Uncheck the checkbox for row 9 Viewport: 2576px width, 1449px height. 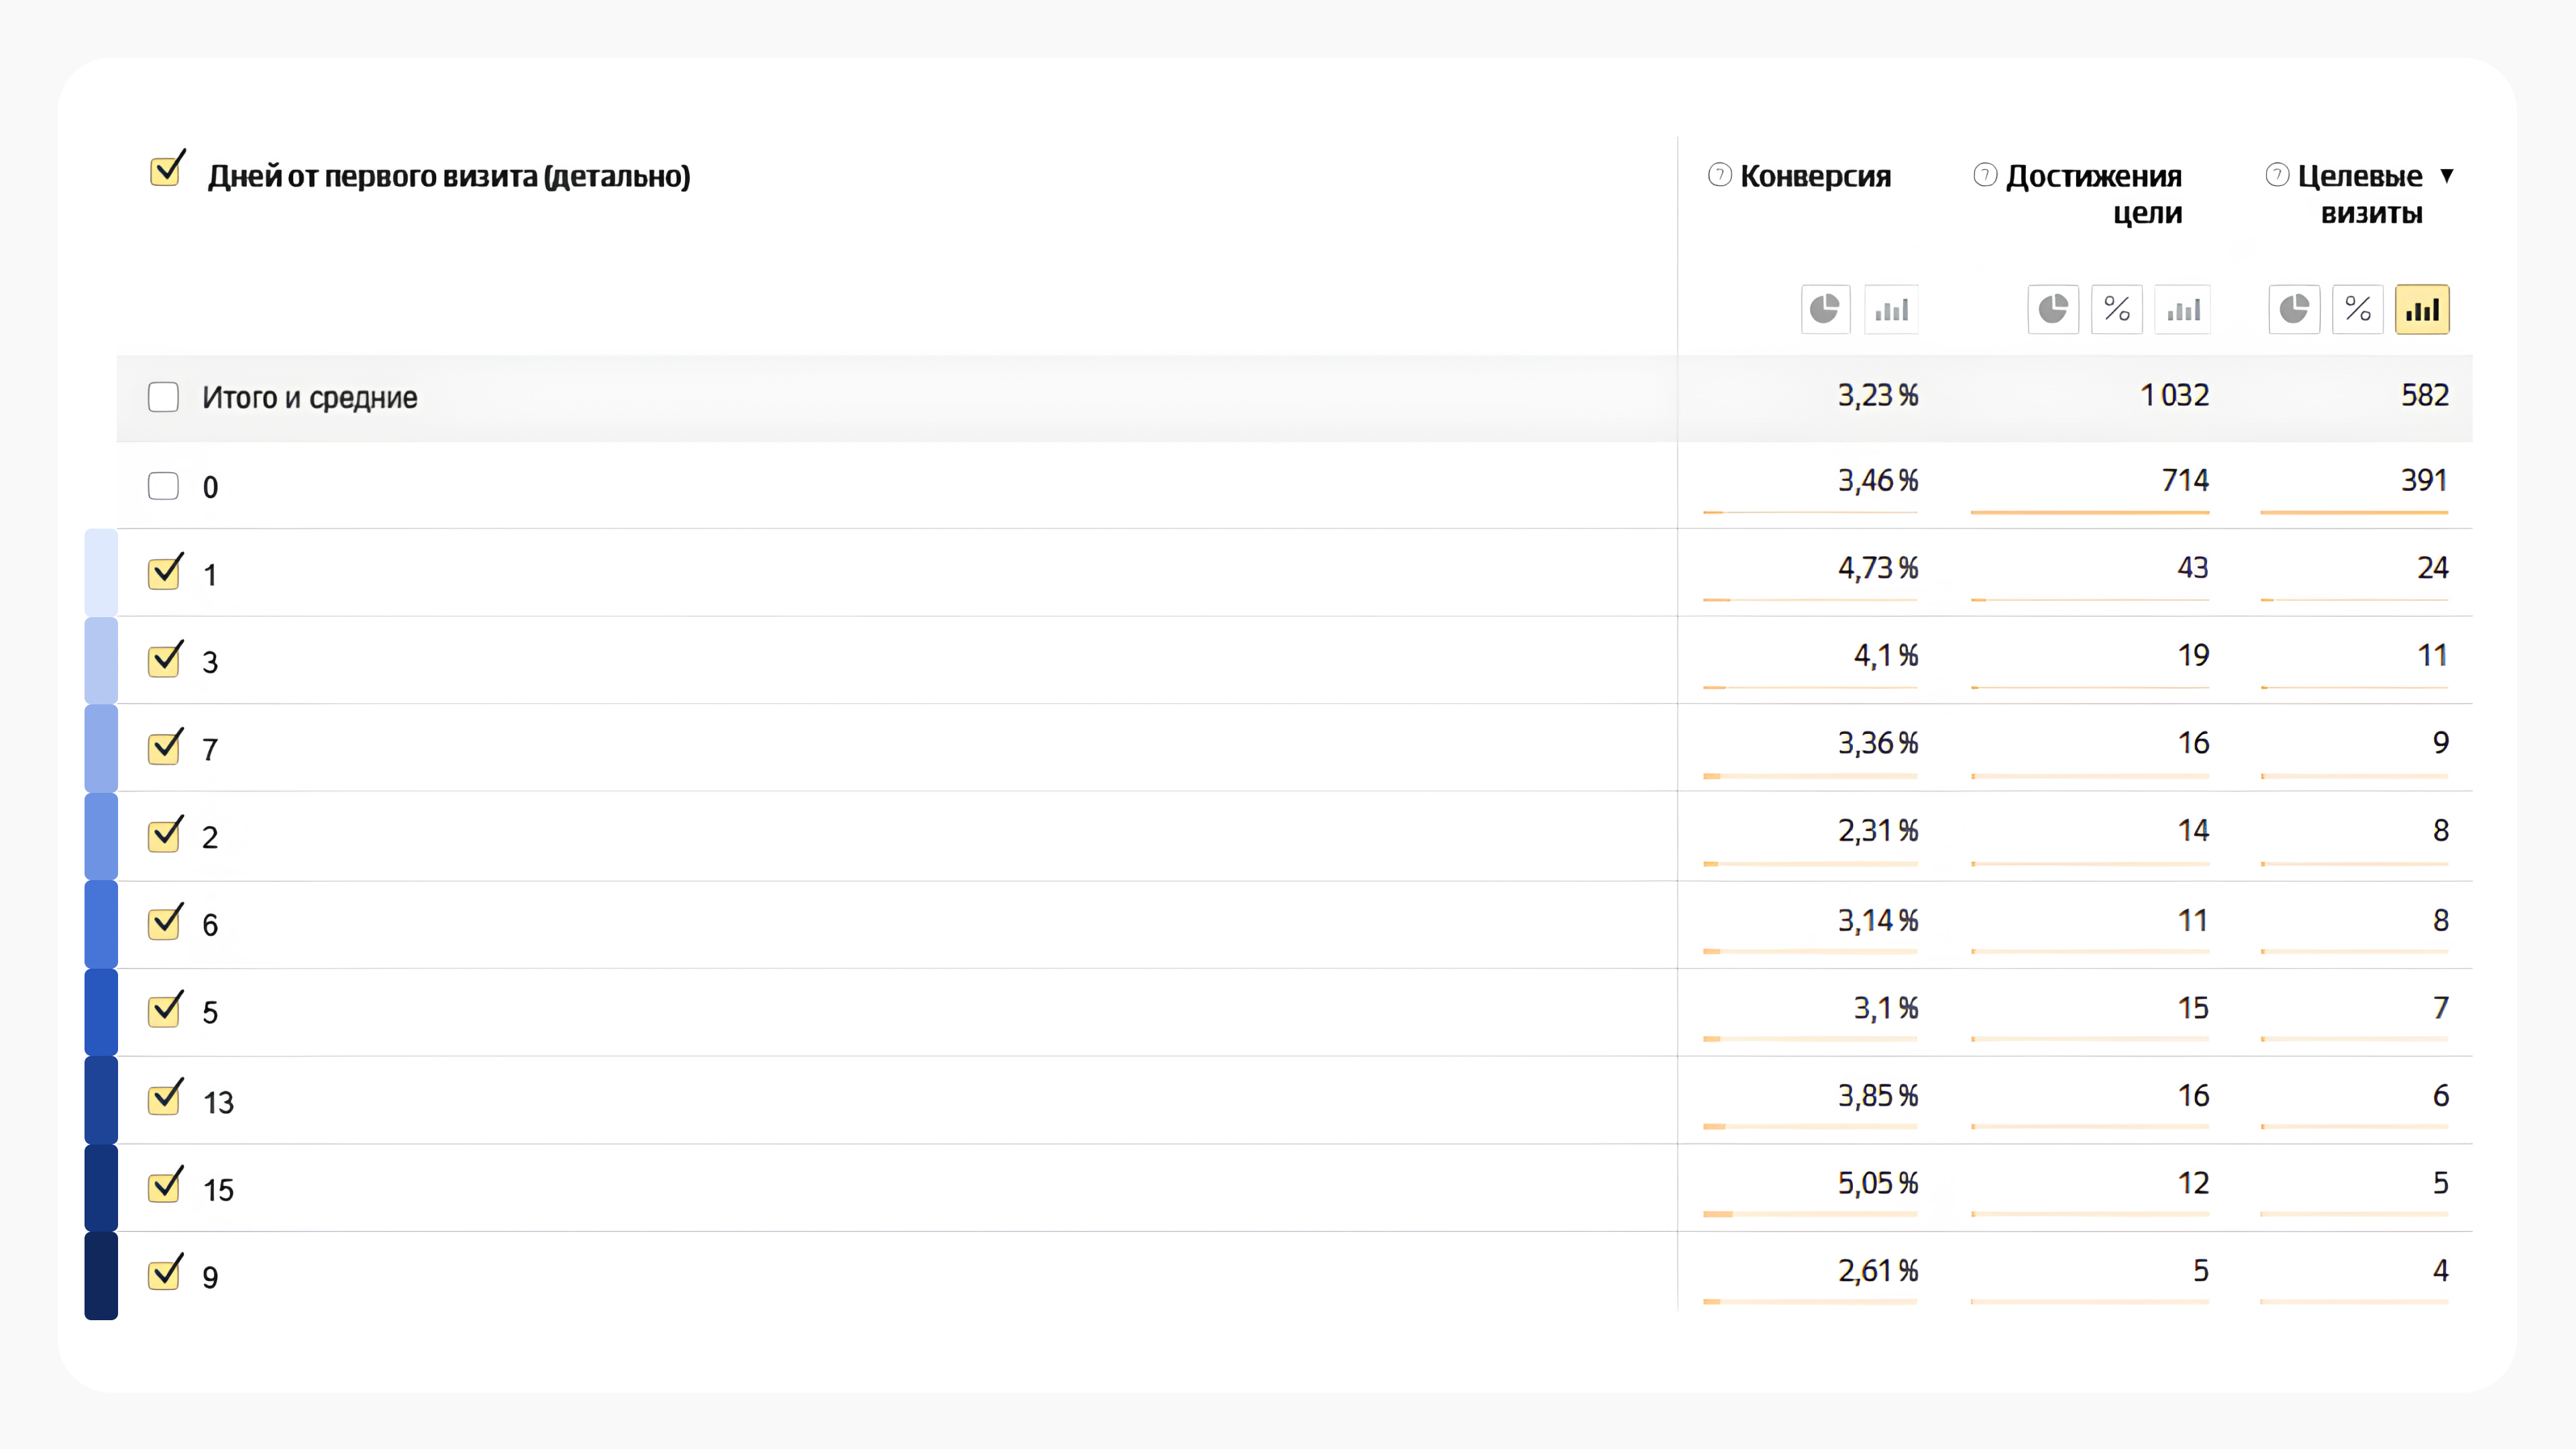[165, 1273]
